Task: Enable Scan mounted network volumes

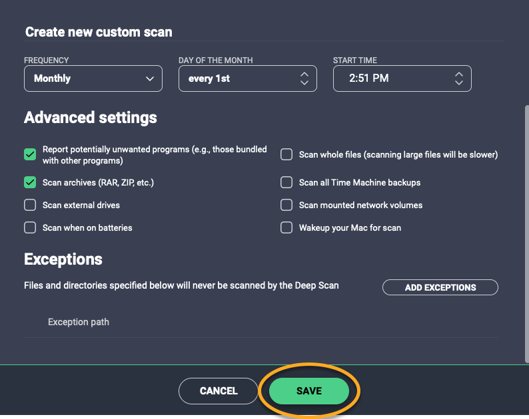Action: pos(286,205)
